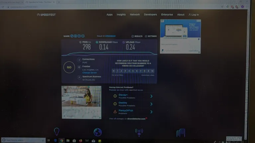The image size is (255, 143).
Task: Open the Apps menu in the header
Action: coord(110,15)
